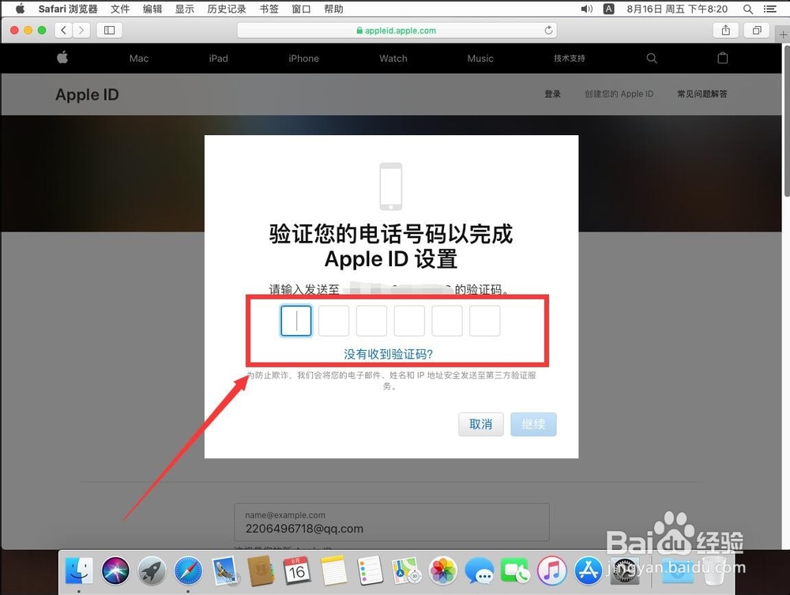Open the shopping bag icon

[x=723, y=58]
